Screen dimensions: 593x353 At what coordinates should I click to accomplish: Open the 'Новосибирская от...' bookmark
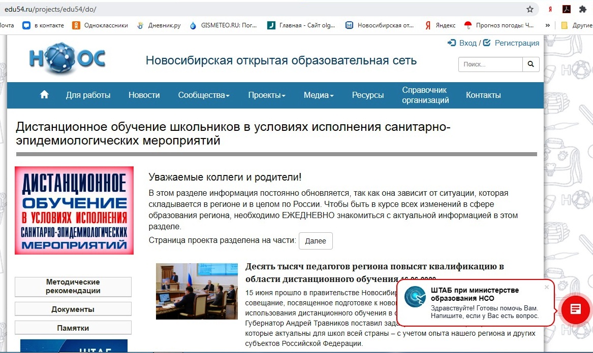(380, 25)
